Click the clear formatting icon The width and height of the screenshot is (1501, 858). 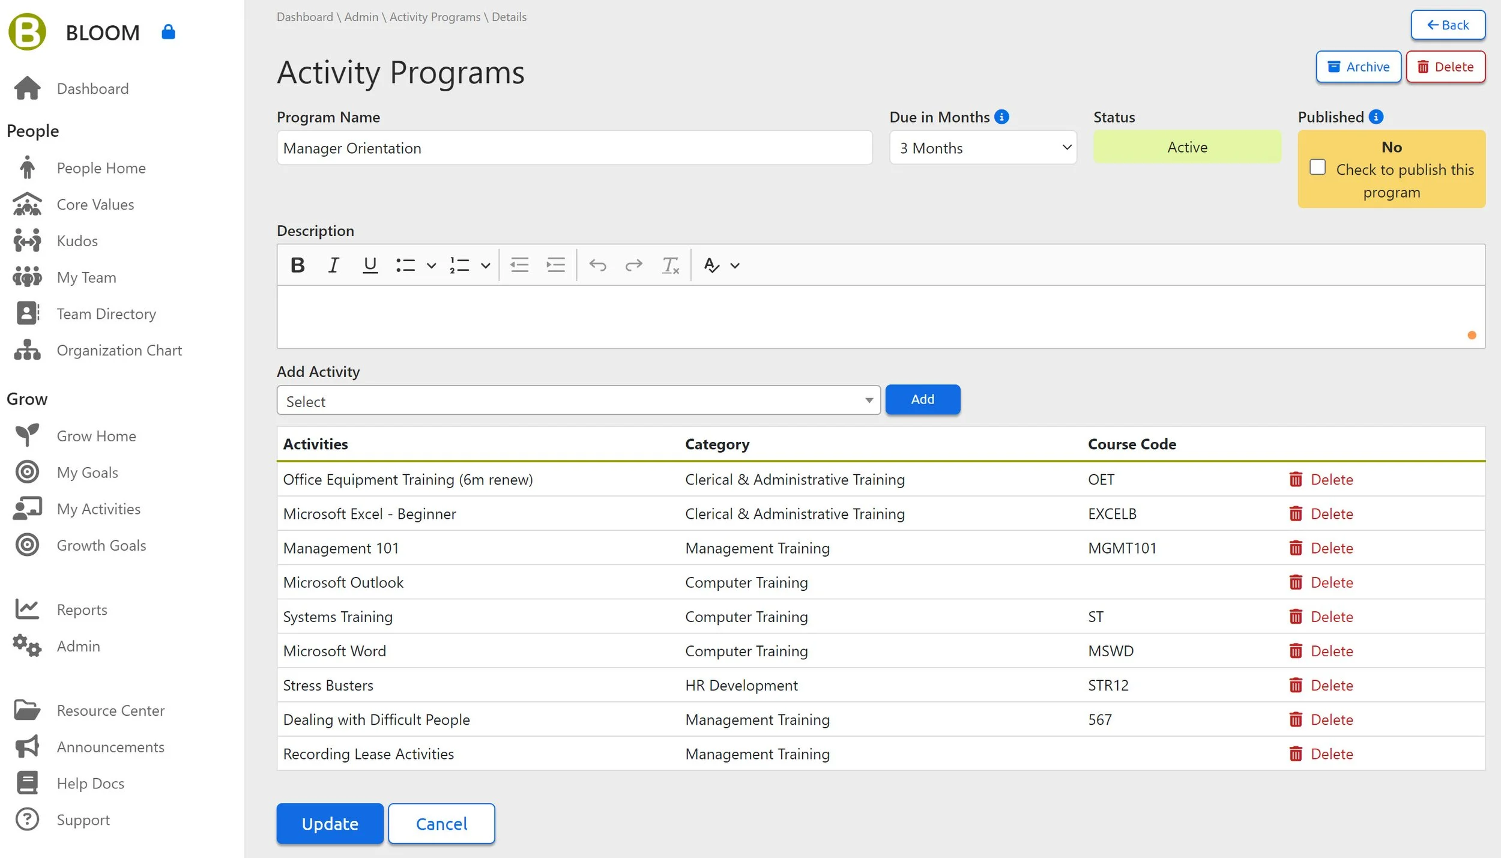[670, 265]
